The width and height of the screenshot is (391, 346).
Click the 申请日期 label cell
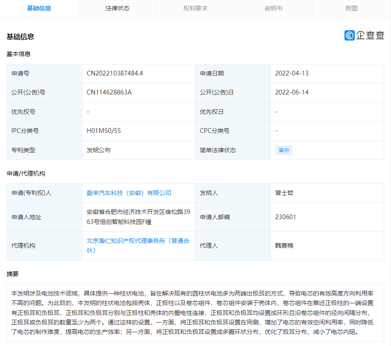(x=233, y=73)
